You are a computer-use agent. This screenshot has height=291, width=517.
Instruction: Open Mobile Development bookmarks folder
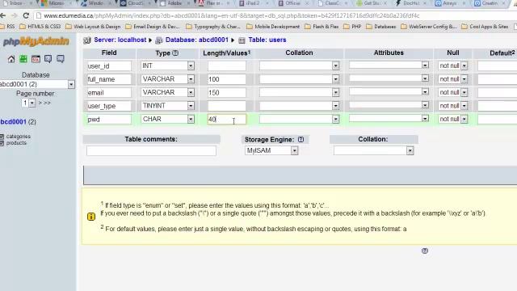[x=273, y=27]
